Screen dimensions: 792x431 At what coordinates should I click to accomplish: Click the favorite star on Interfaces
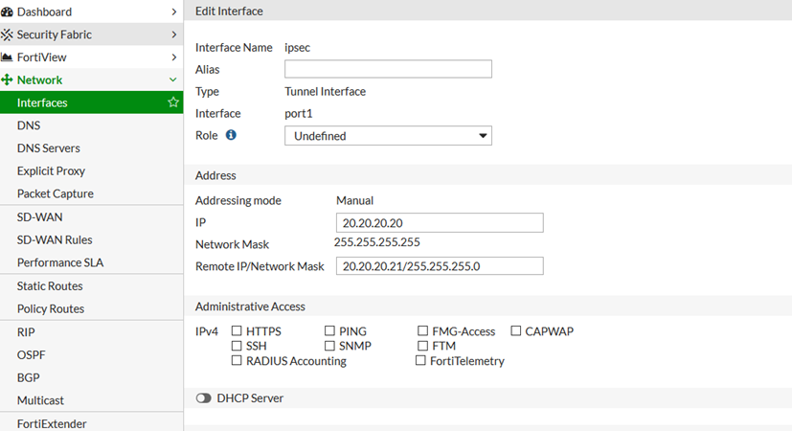point(173,102)
